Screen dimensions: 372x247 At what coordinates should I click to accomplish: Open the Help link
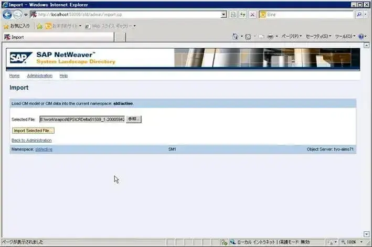coord(63,76)
